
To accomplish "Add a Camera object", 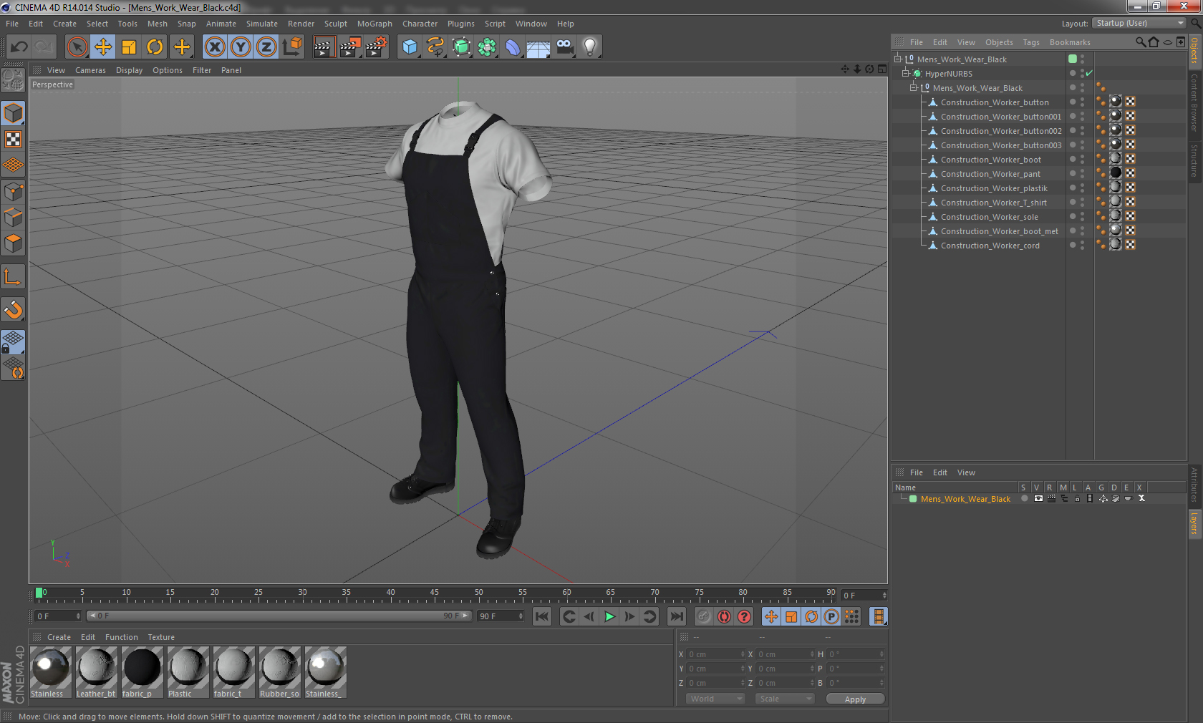I will [564, 47].
